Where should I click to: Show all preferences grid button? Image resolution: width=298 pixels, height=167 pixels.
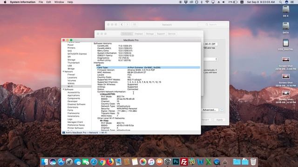point(135,25)
